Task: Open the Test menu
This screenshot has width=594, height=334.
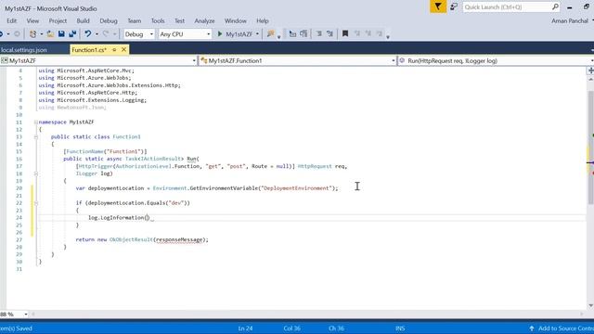Action: [179, 20]
